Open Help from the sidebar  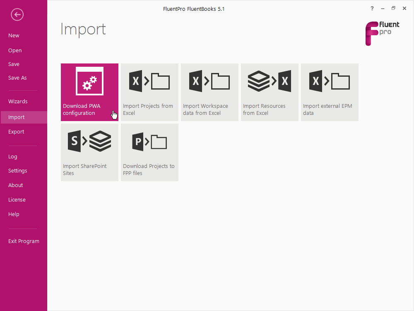click(x=14, y=214)
